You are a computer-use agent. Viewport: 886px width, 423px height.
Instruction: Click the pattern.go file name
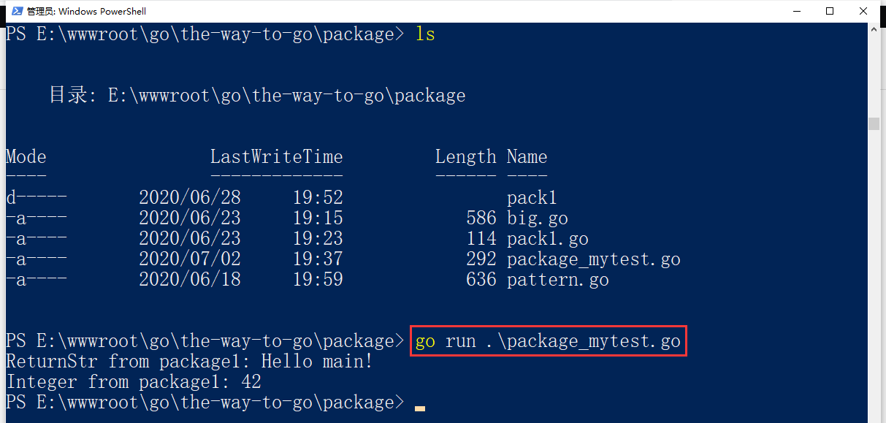click(x=557, y=280)
